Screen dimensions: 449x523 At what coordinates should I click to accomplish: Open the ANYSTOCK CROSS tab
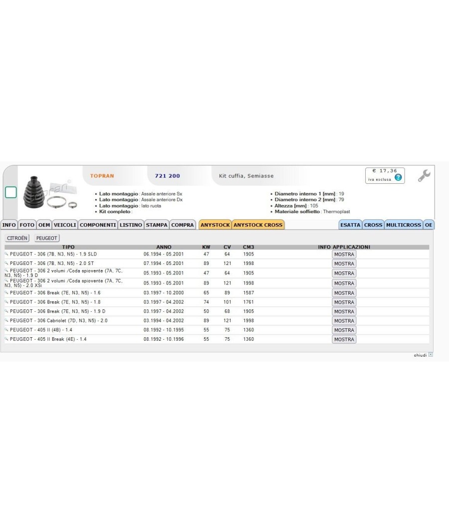point(258,225)
